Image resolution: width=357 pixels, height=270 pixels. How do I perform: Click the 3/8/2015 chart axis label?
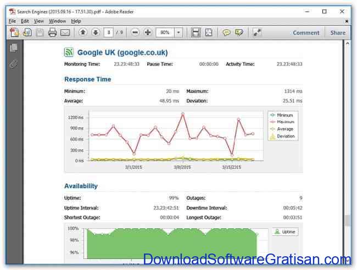[182, 167]
